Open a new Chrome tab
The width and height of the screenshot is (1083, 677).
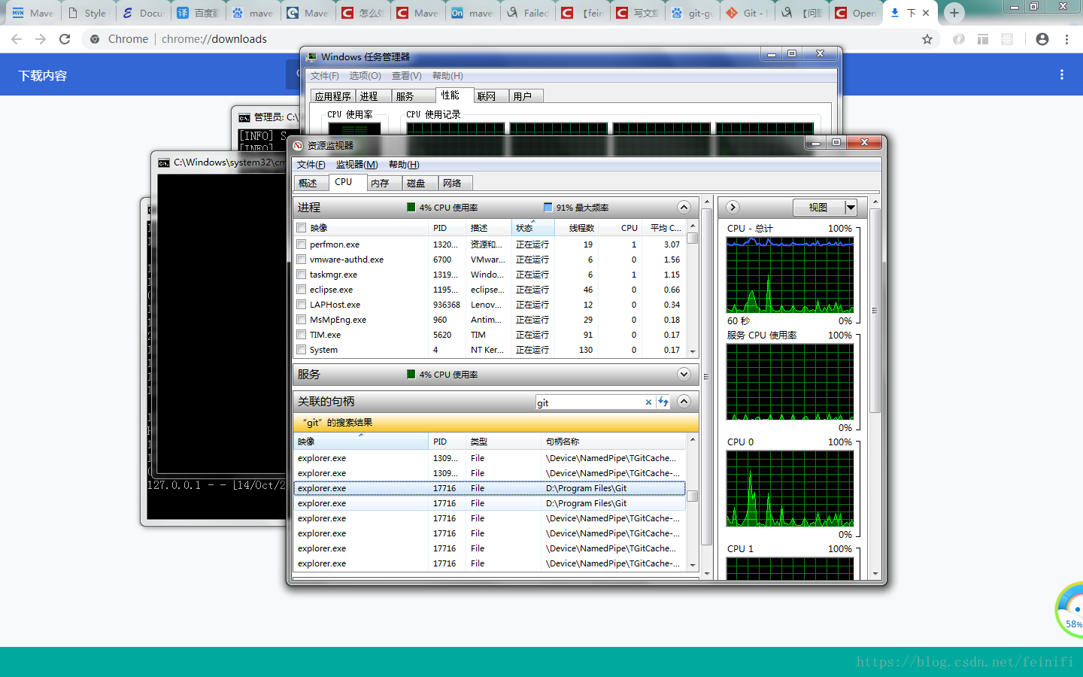coord(954,13)
